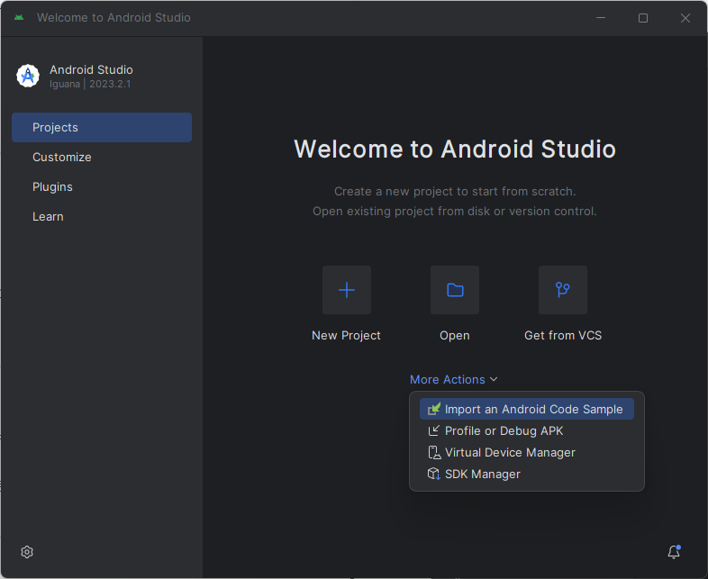Open settings via the gear icon
708x579 pixels.
click(27, 552)
